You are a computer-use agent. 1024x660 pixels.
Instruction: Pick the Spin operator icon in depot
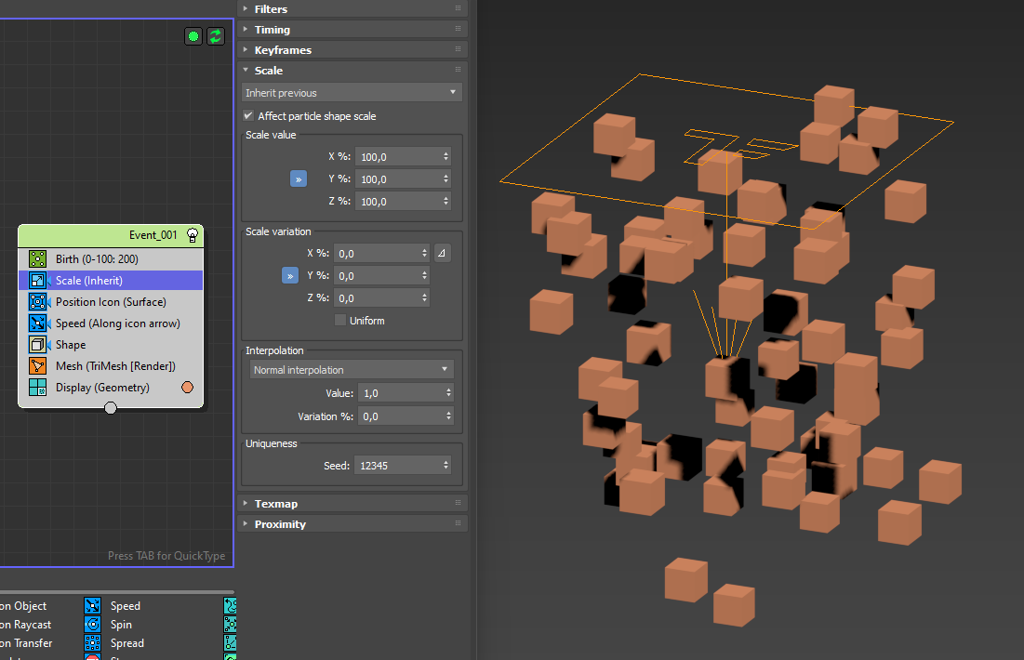point(93,625)
